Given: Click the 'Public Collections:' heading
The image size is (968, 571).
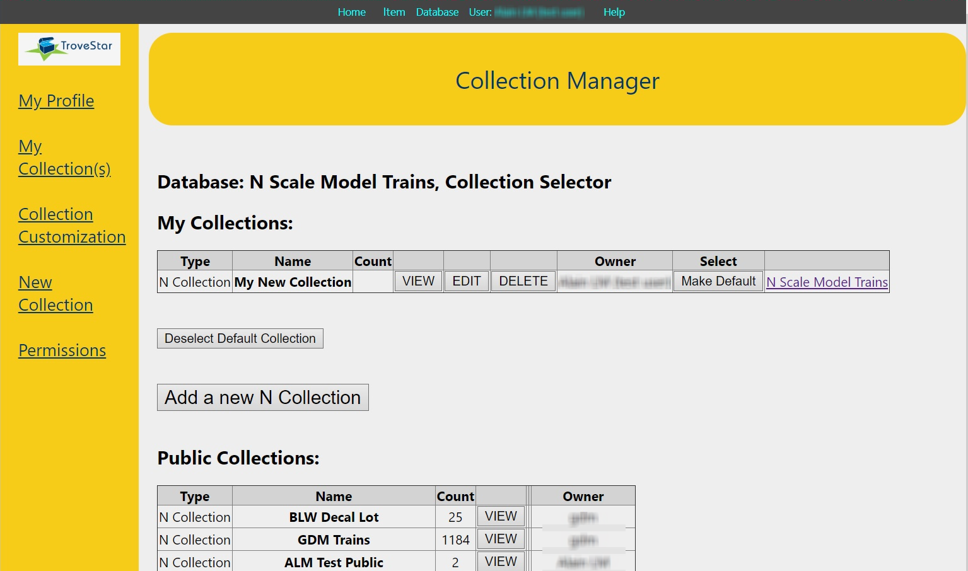Looking at the screenshot, I should 238,458.
